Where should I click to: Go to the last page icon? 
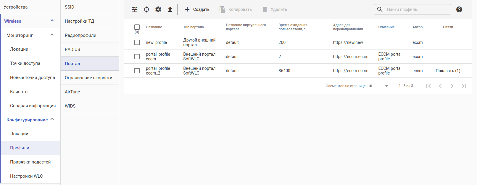point(464,86)
